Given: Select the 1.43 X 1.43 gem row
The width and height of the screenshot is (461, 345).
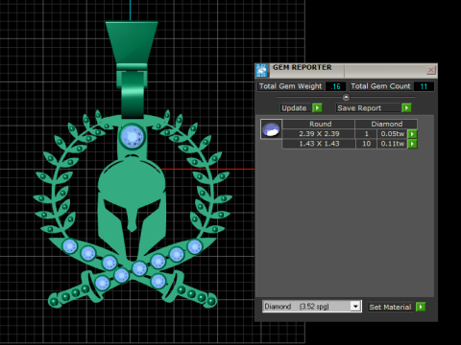Looking at the screenshot, I should (x=350, y=144).
